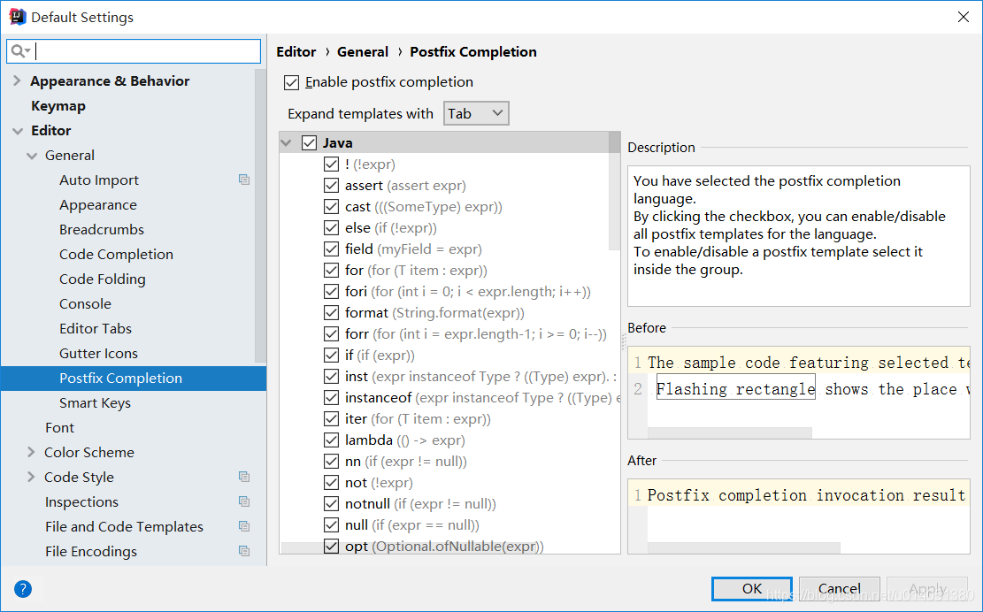Click inside the settings search field
The width and height of the screenshot is (983, 612).
pyautogui.click(x=146, y=51)
